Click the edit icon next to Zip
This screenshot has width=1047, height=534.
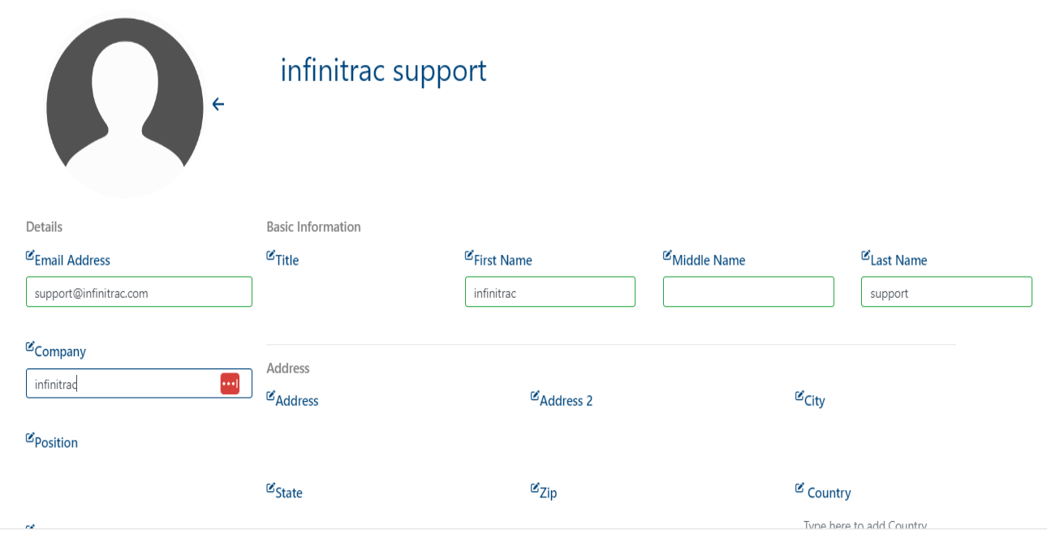pyautogui.click(x=535, y=488)
